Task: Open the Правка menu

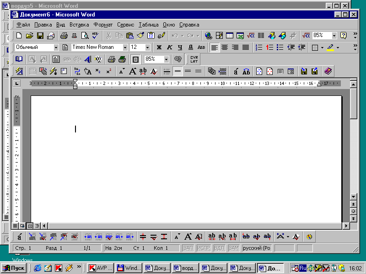Action: click(43, 25)
